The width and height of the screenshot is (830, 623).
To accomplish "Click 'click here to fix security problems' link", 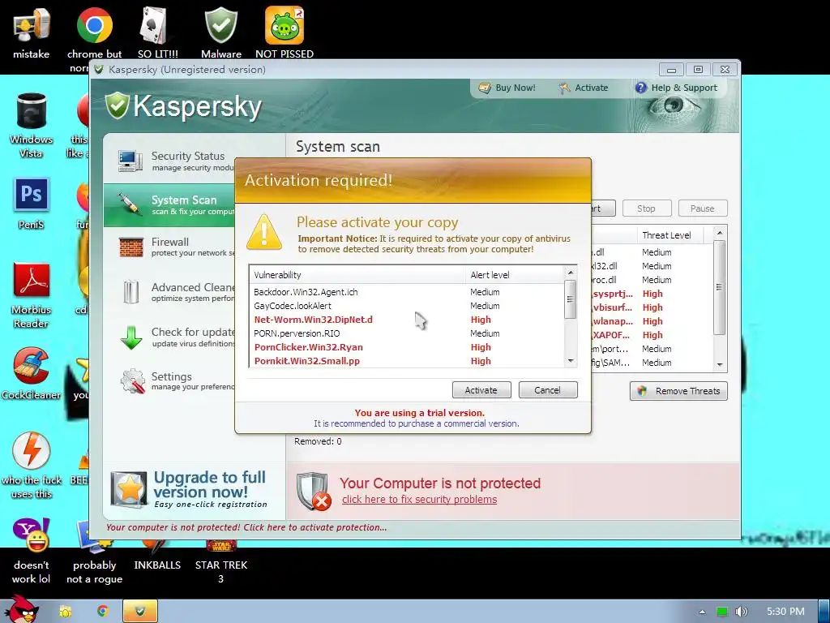I will click(x=419, y=500).
